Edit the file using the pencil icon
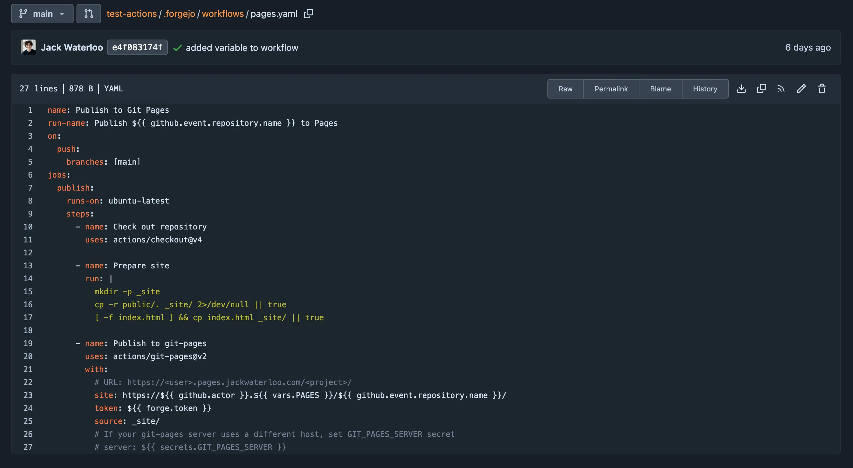 pyautogui.click(x=801, y=89)
